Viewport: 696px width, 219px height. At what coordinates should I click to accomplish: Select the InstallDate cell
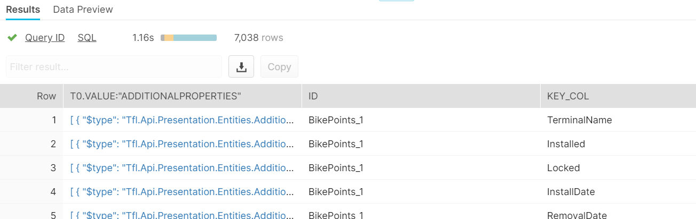[x=571, y=192]
